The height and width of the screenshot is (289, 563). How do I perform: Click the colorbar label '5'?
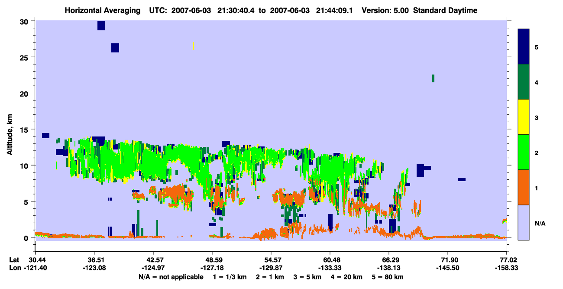pyautogui.click(x=537, y=47)
